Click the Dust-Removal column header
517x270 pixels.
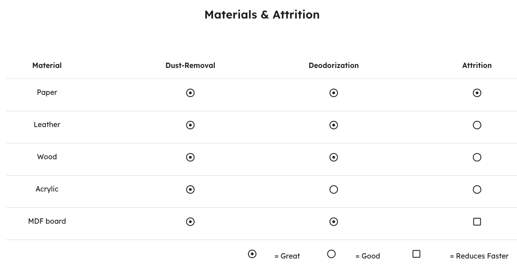point(190,65)
